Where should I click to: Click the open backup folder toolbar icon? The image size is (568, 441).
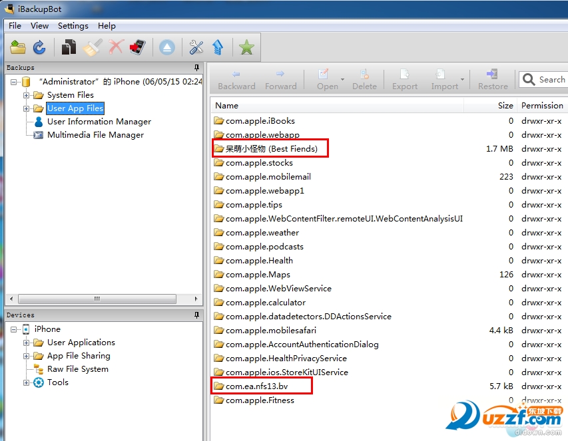[18, 47]
